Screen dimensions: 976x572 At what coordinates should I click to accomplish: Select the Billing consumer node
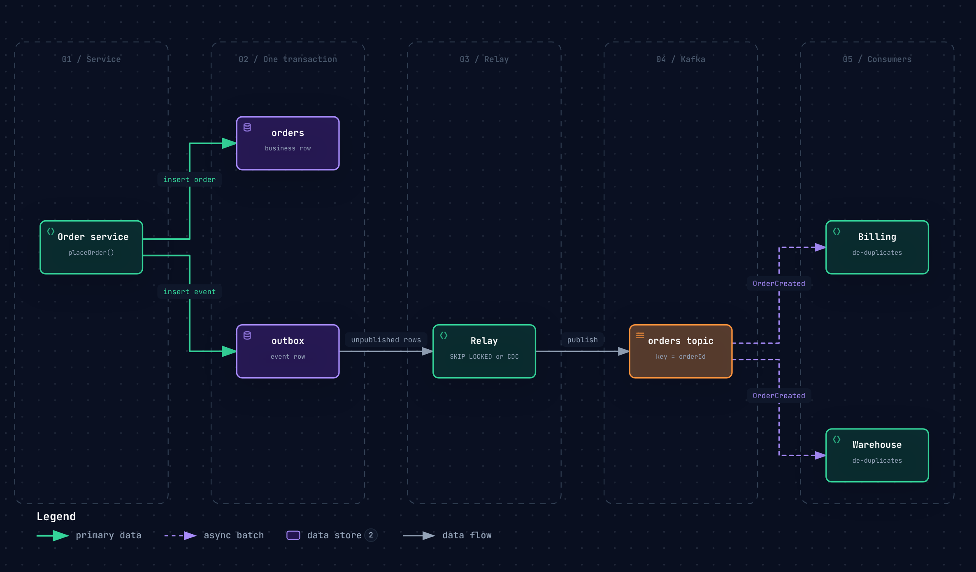pyautogui.click(x=877, y=247)
